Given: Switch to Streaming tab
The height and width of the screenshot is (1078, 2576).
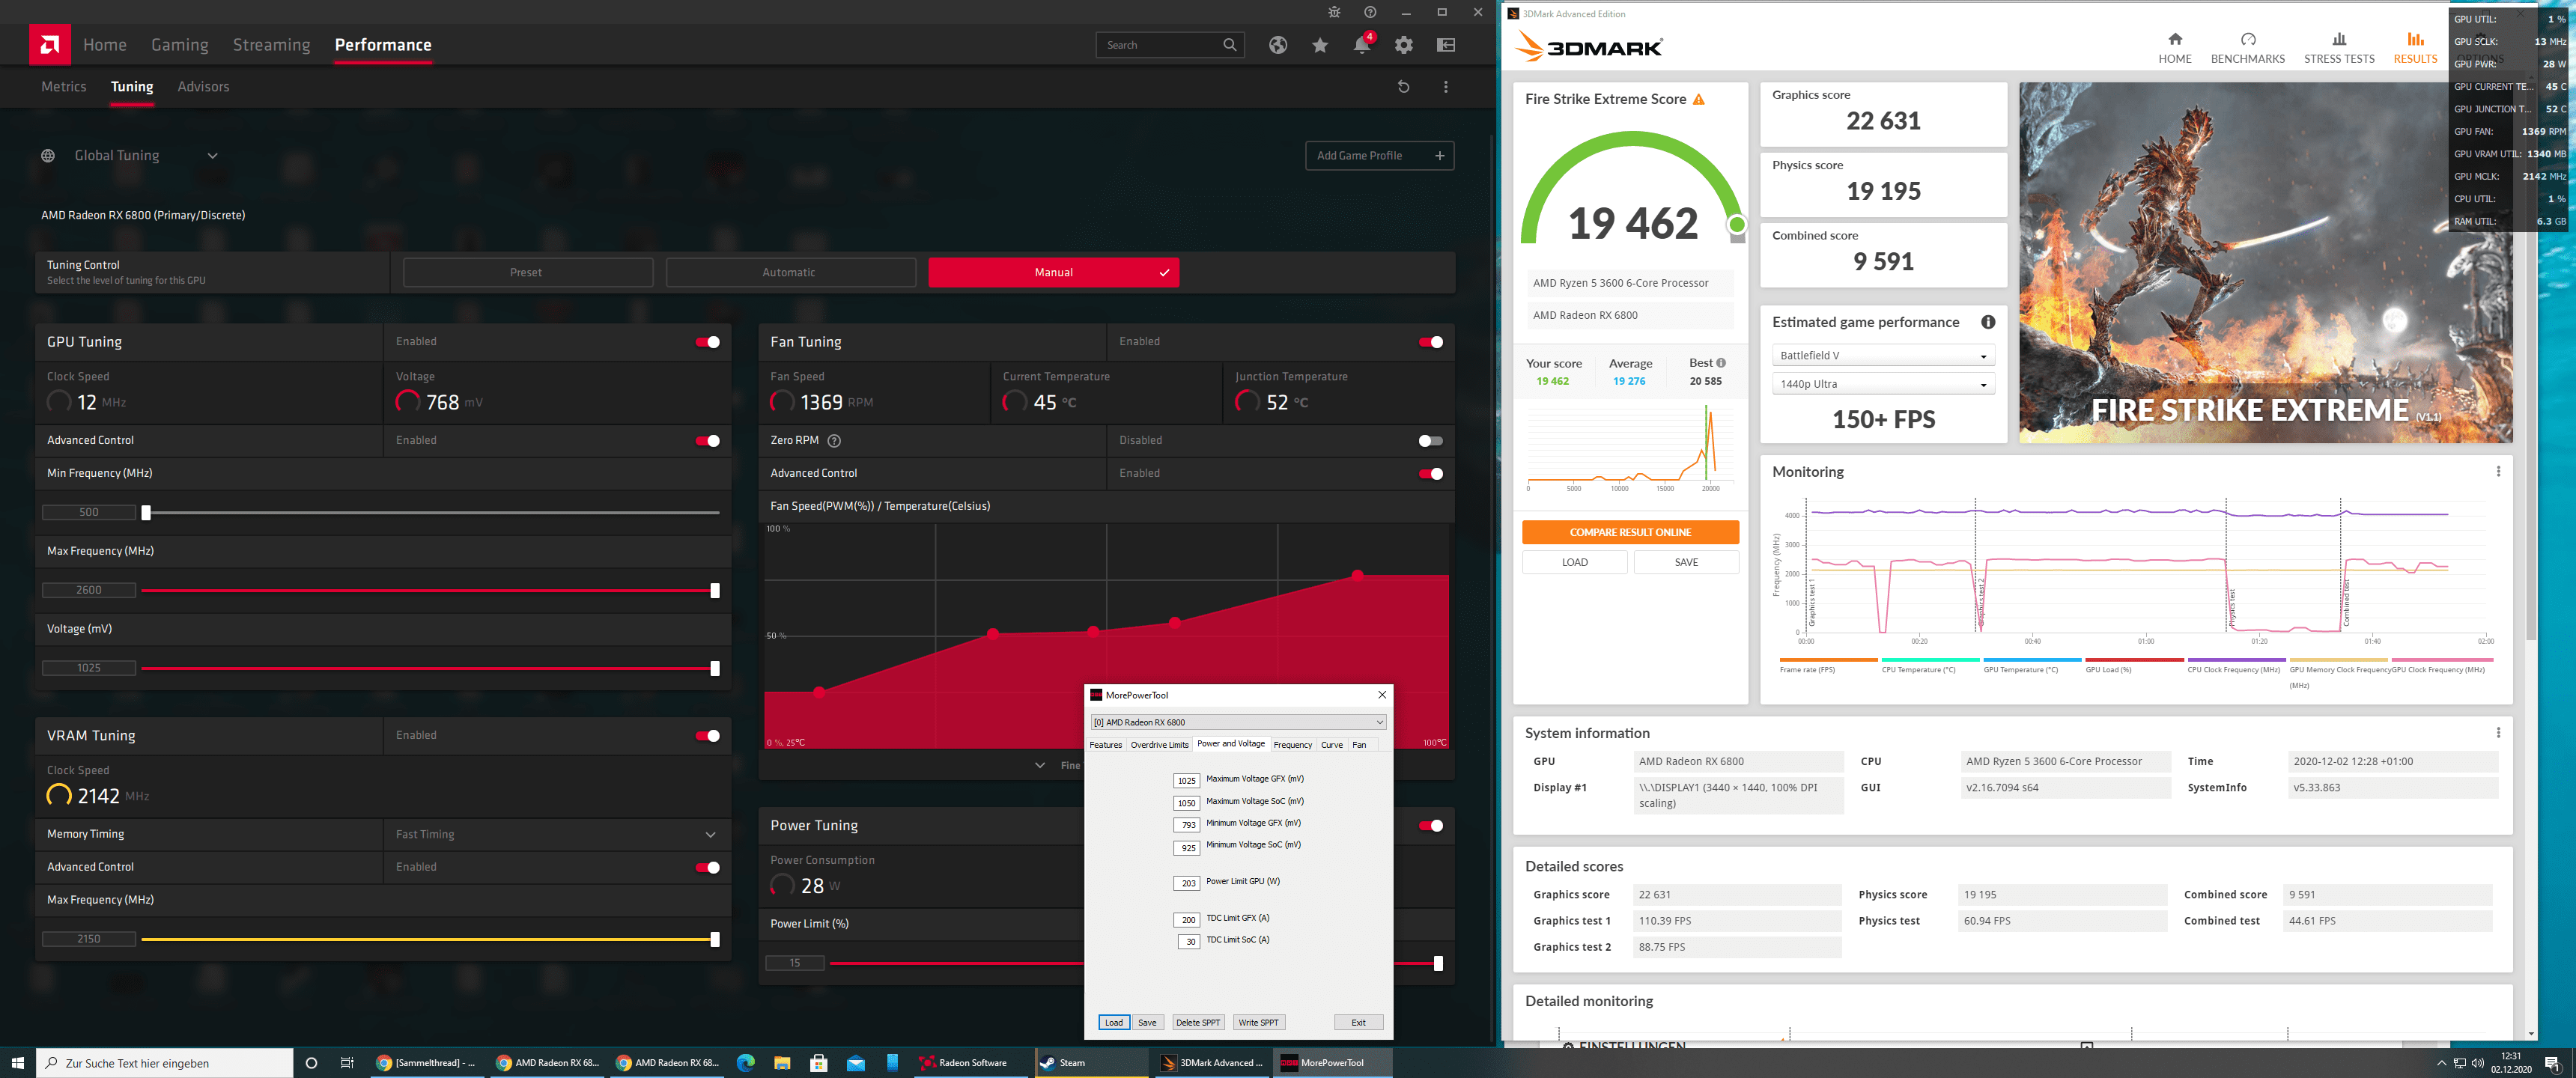Looking at the screenshot, I should tap(271, 45).
